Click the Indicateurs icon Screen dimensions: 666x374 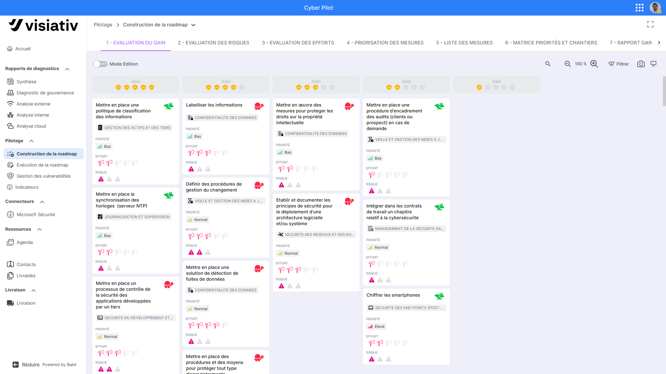pos(10,187)
